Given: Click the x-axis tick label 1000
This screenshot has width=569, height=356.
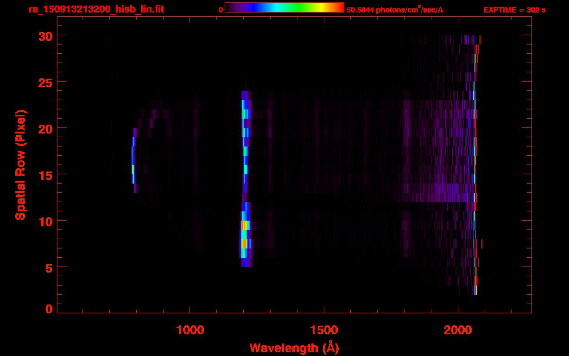Looking at the screenshot, I should pyautogui.click(x=190, y=330).
